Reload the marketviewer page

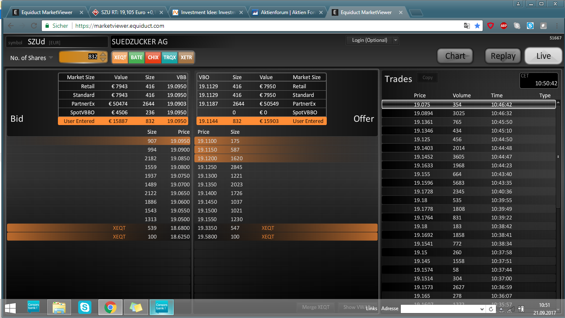[34, 26]
